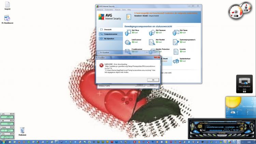Click the Volume monitor gadget display
Screen dimensions: 256x144
click(7, 130)
